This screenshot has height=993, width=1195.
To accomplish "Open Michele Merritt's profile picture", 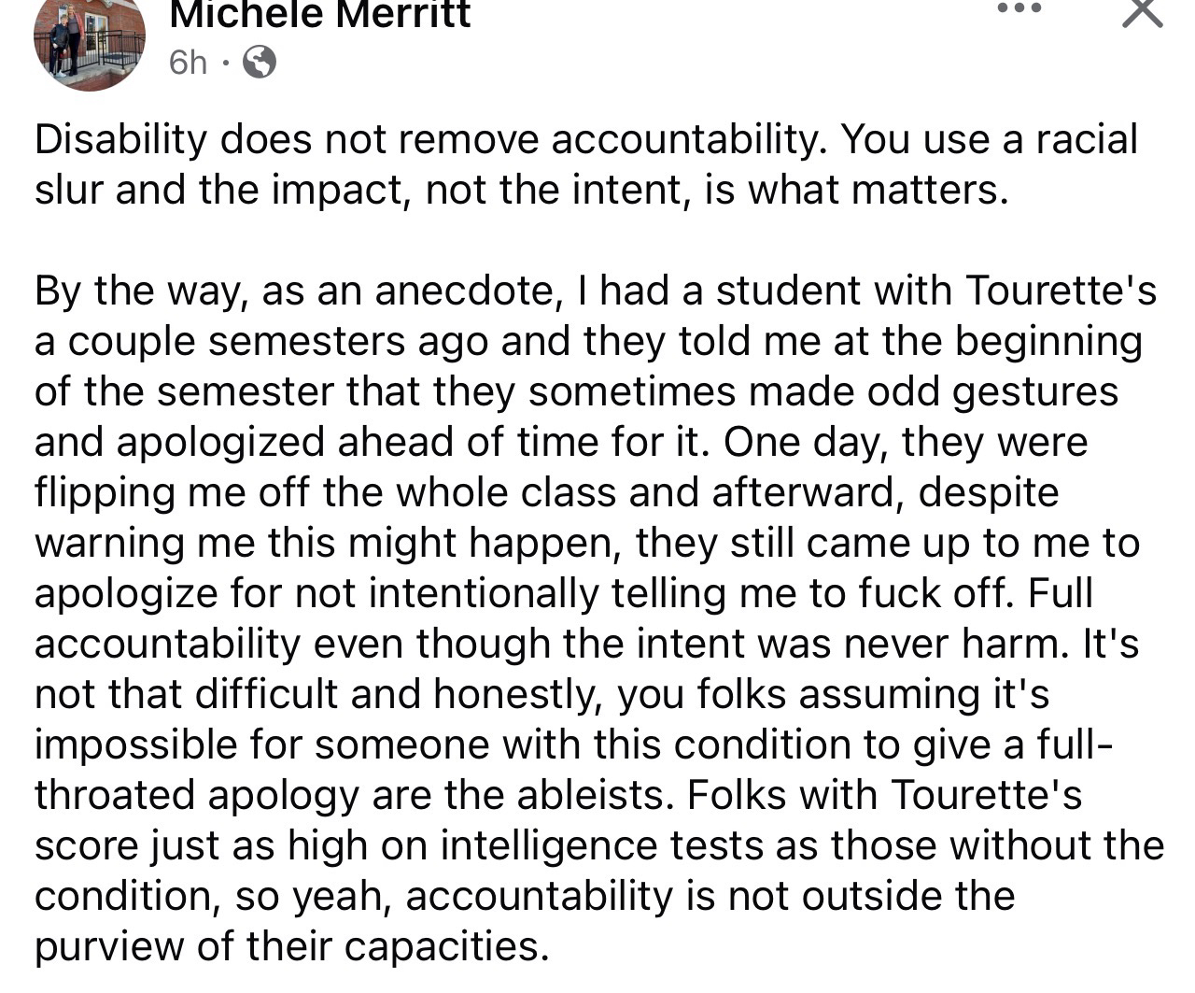I will tap(90, 42).
